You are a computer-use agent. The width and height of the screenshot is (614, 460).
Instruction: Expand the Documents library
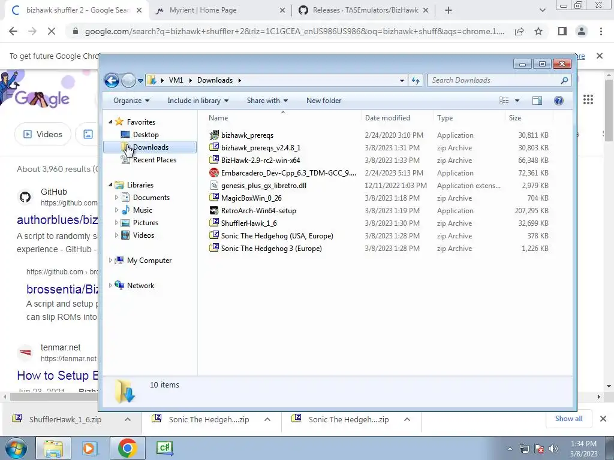pos(116,198)
